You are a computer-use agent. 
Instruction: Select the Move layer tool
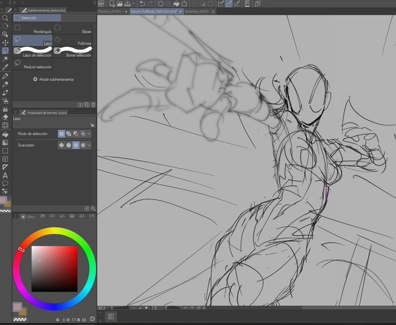(5, 42)
